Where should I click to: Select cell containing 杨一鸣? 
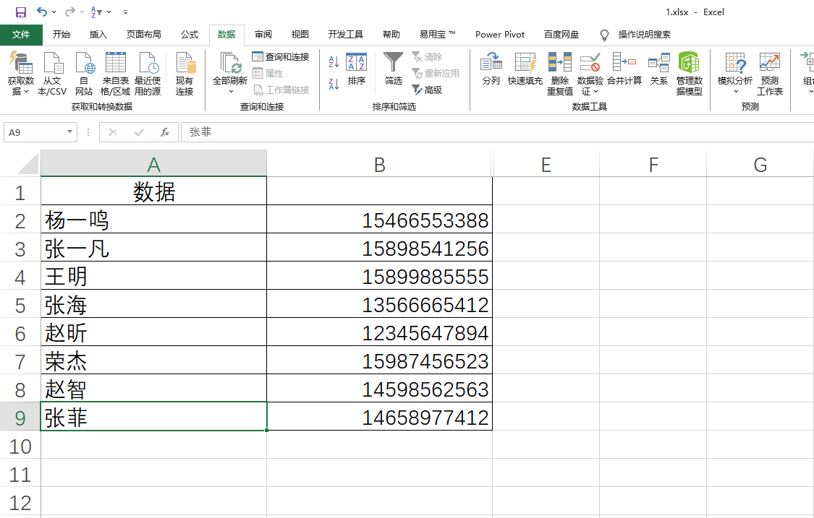(153, 220)
